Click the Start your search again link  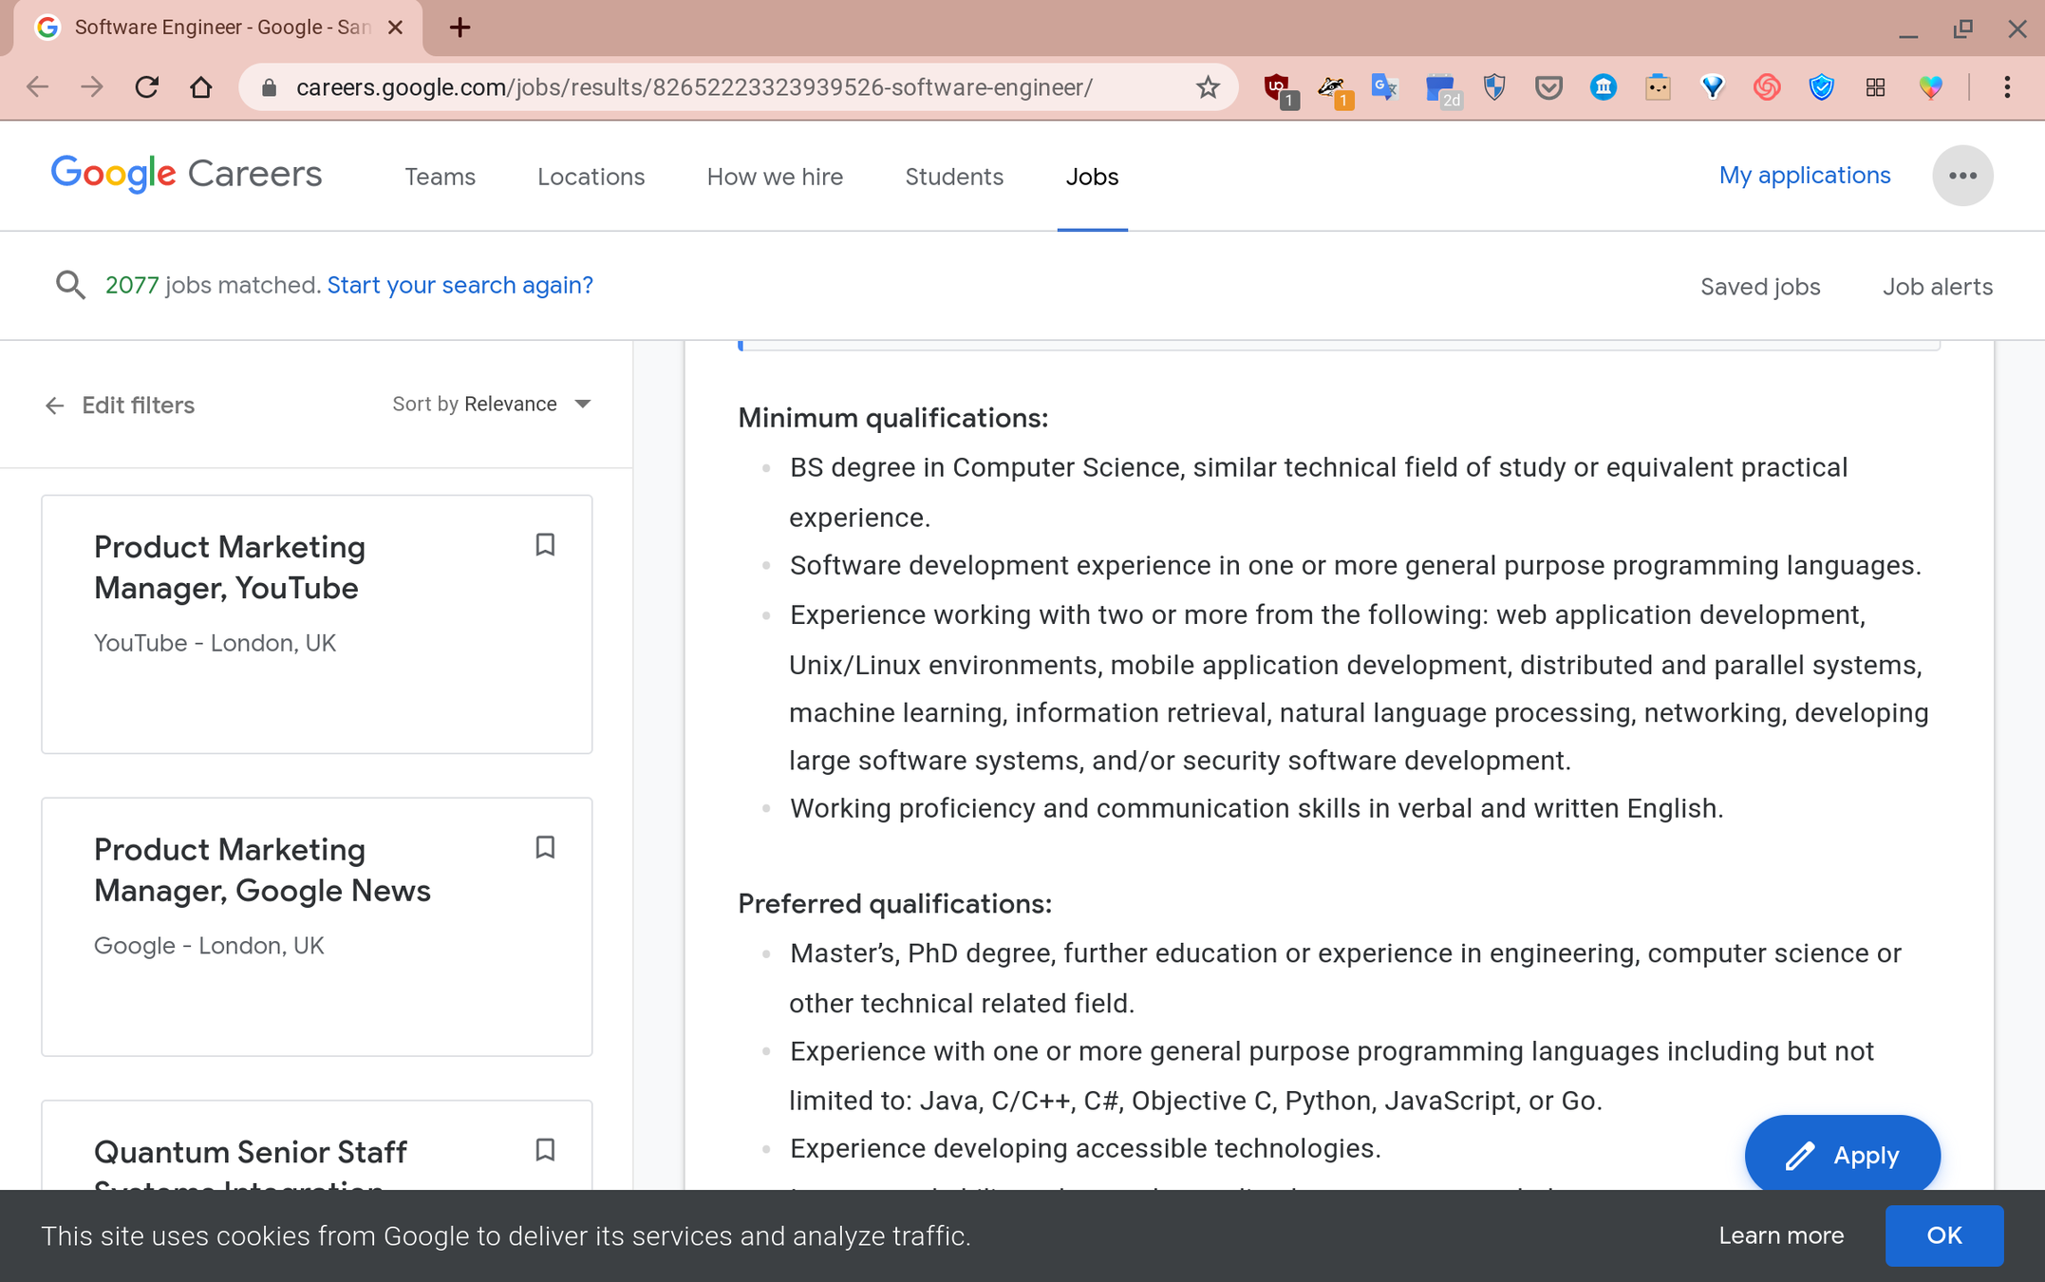(x=460, y=285)
